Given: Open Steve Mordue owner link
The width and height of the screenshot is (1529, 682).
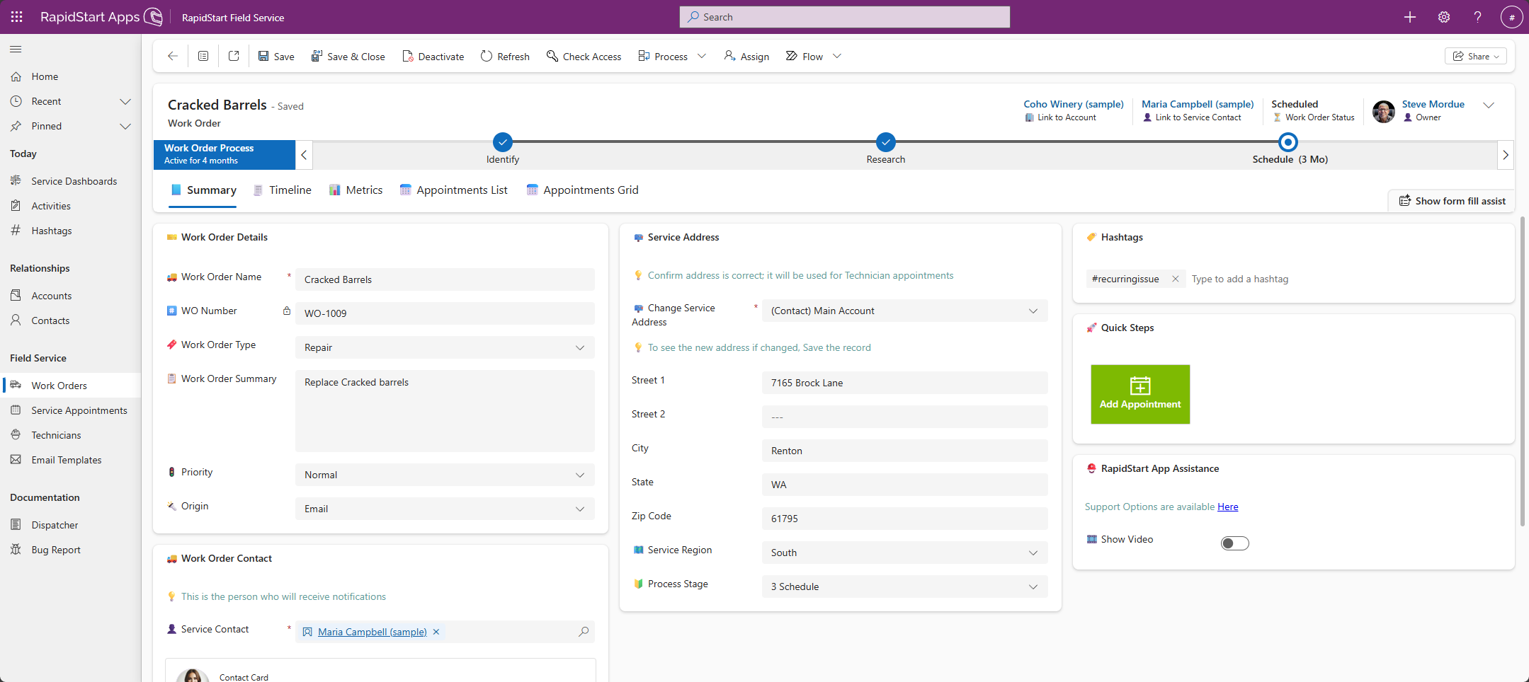Looking at the screenshot, I should [x=1433, y=104].
